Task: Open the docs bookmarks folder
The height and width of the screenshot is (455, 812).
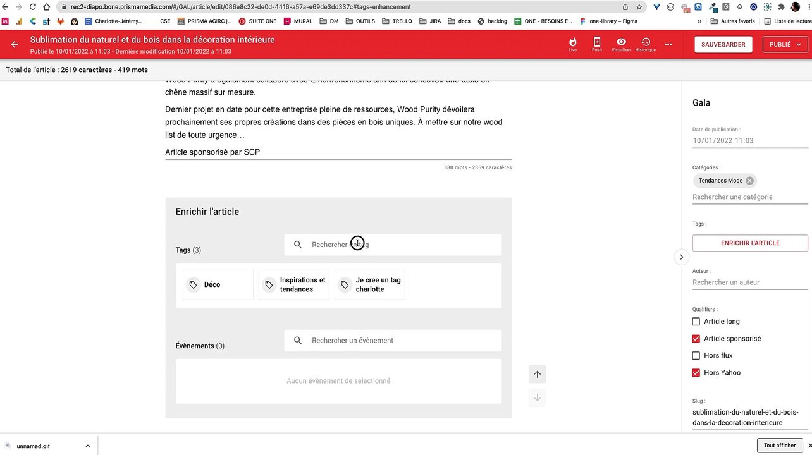Action: point(459,21)
